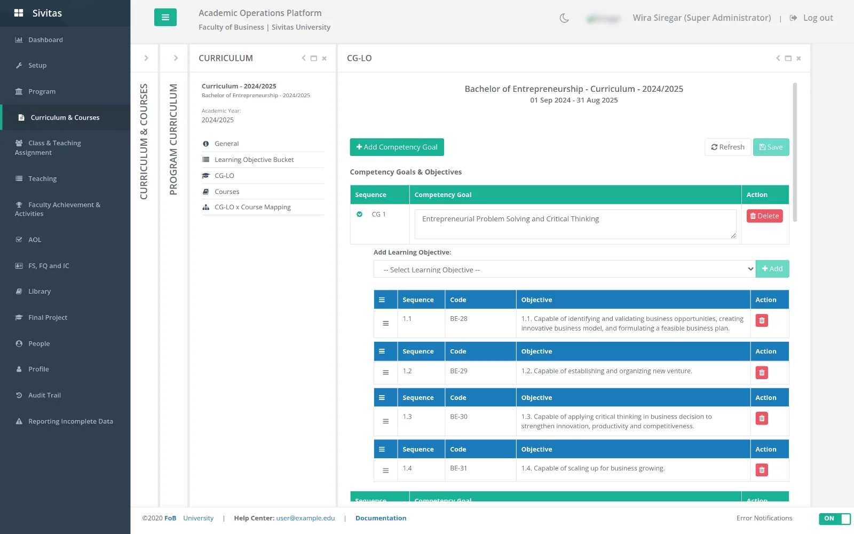Image resolution: width=854 pixels, height=534 pixels.
Task: Click the help center email link
Action: (x=305, y=518)
